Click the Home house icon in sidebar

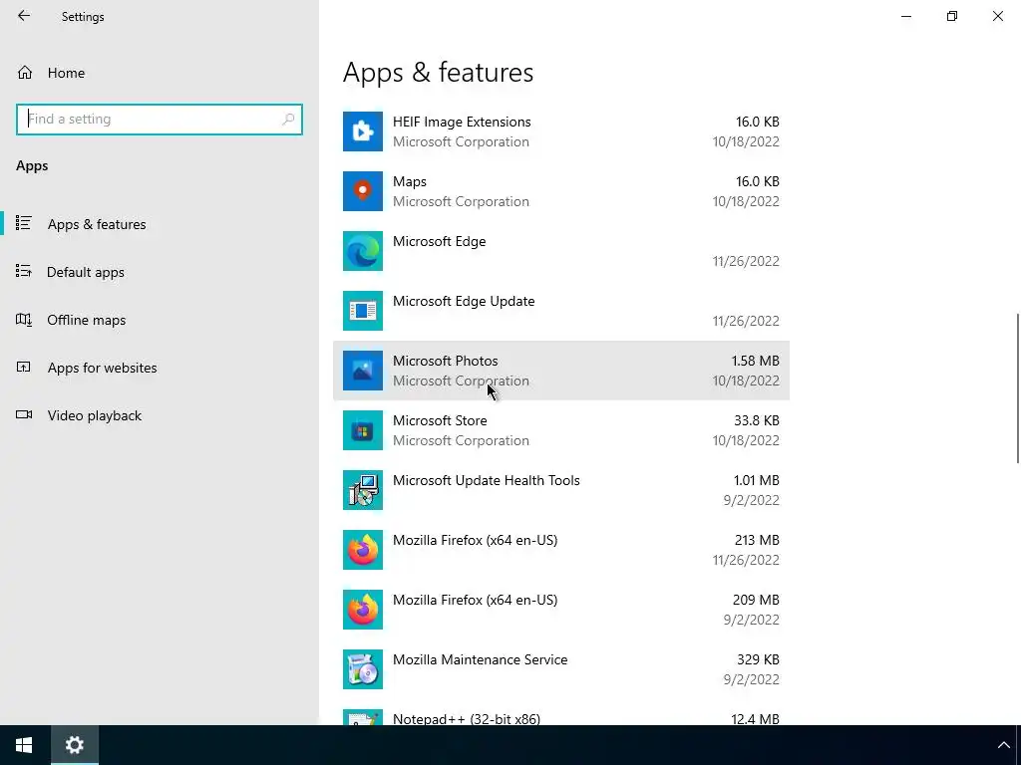click(x=25, y=73)
